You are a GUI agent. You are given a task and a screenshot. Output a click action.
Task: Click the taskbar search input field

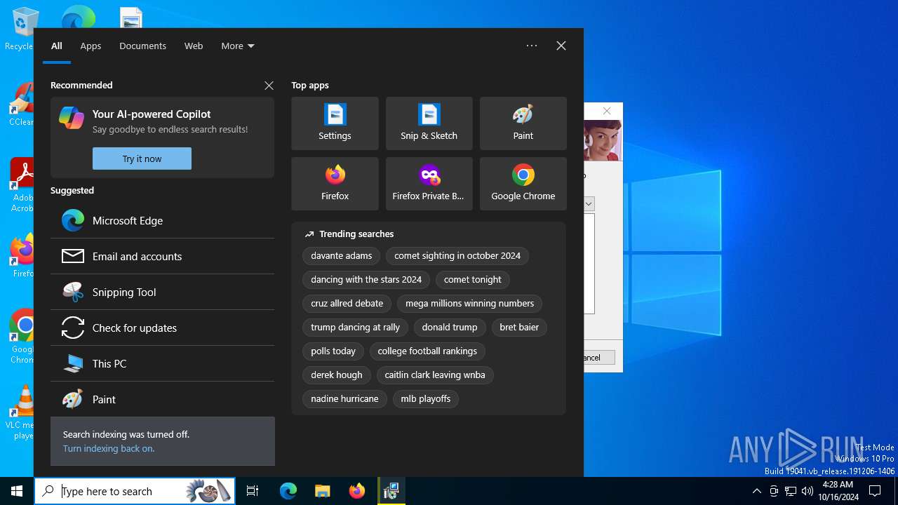pyautogui.click(x=135, y=491)
